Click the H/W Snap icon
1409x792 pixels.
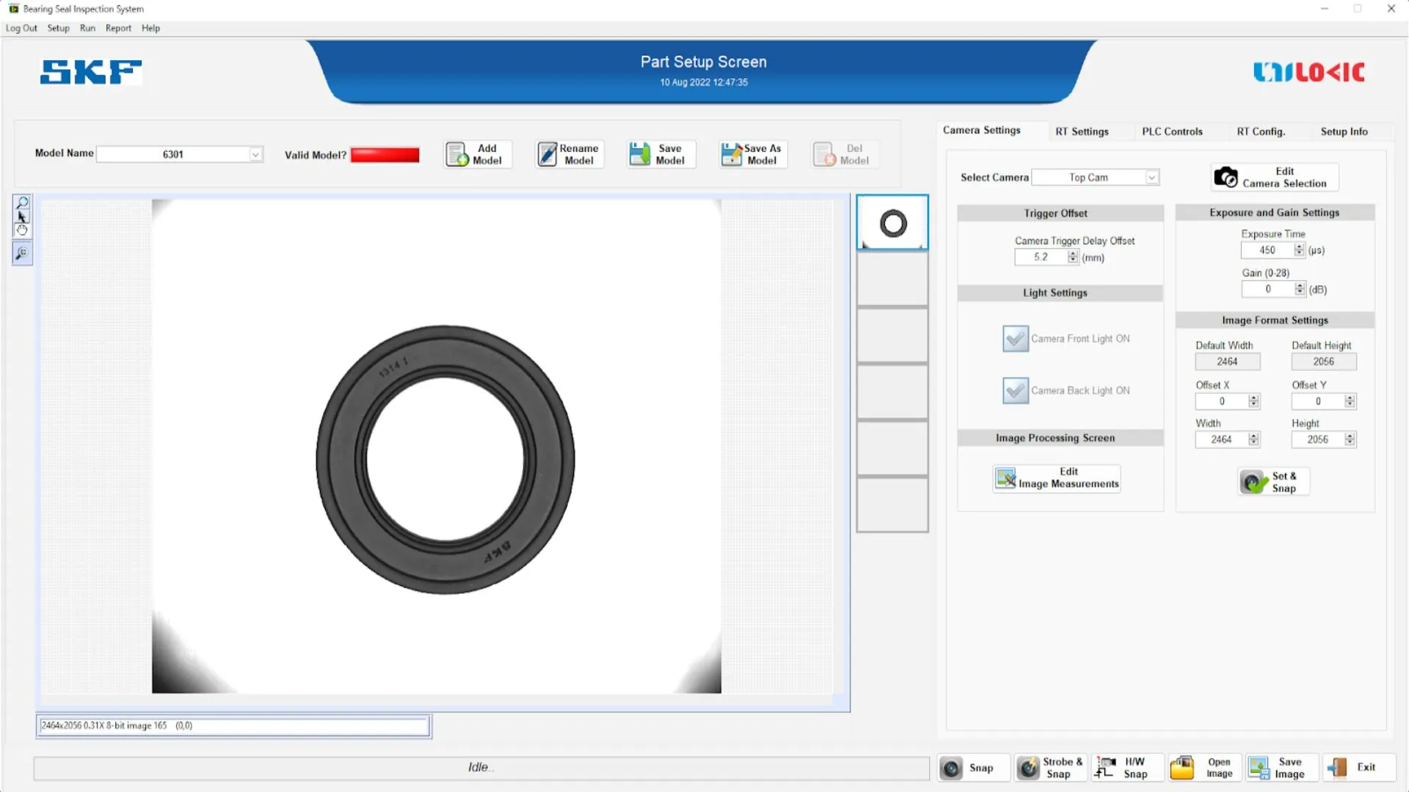click(1104, 768)
